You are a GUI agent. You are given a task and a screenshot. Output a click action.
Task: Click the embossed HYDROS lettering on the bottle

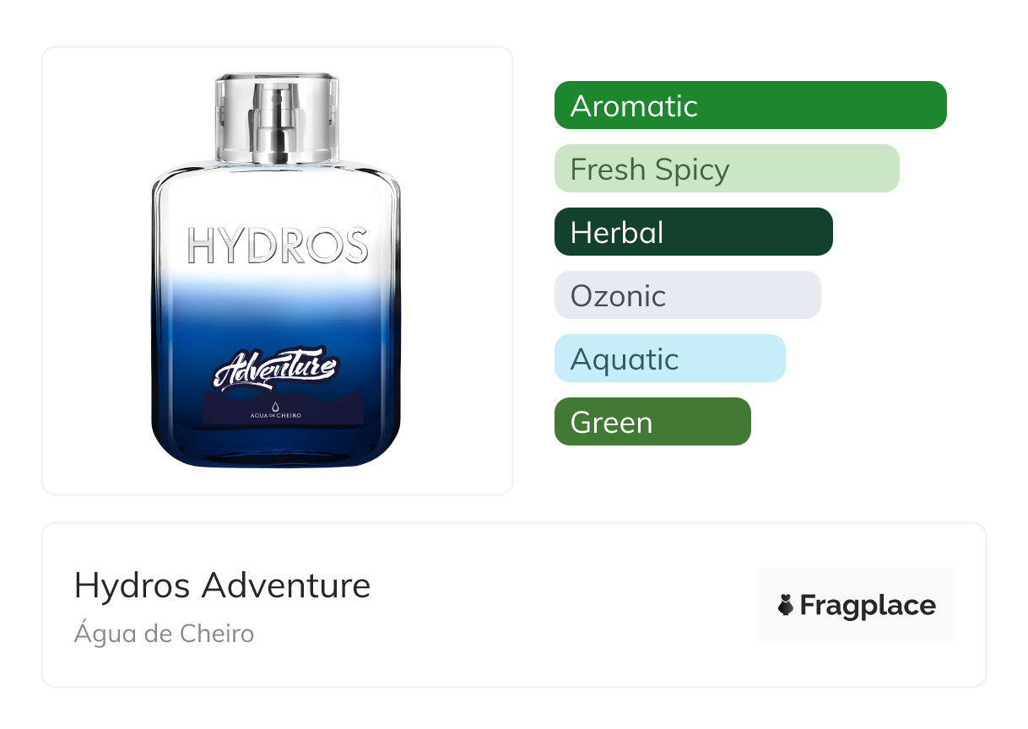(277, 246)
